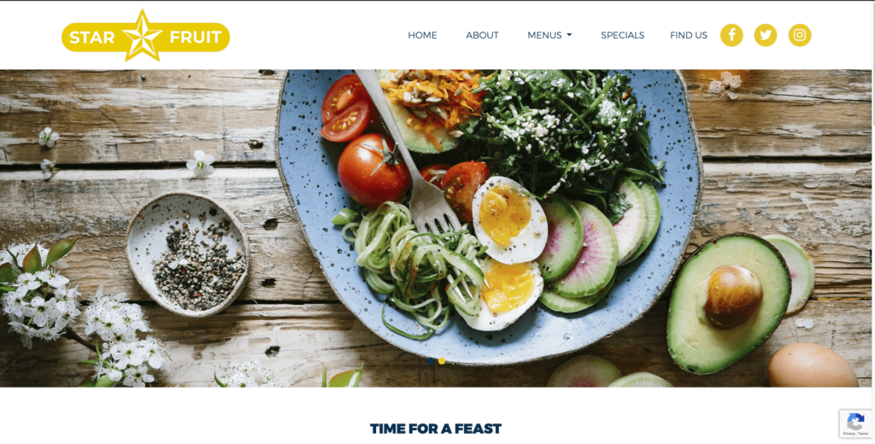Open the Facebook page icon

click(x=731, y=35)
